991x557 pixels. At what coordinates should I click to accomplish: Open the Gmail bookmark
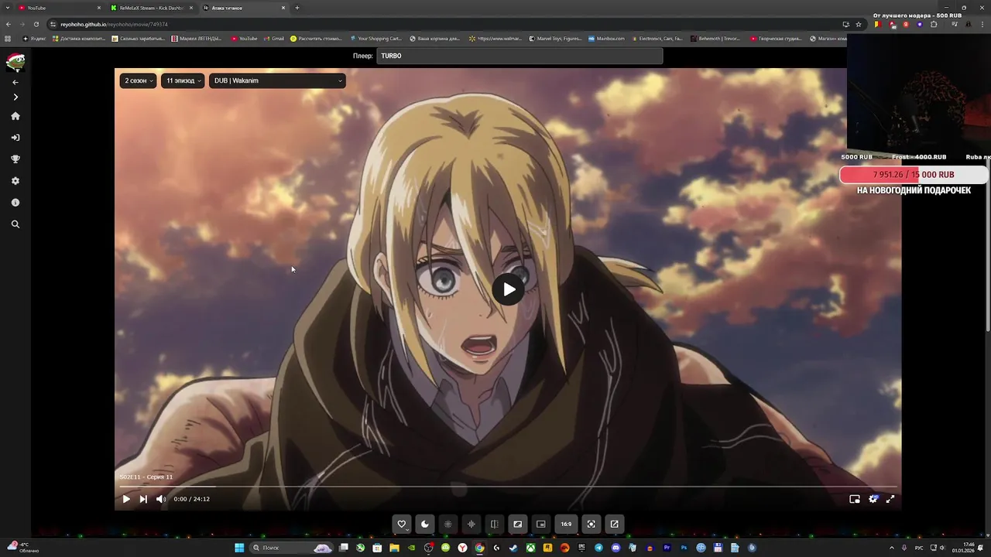(x=274, y=38)
